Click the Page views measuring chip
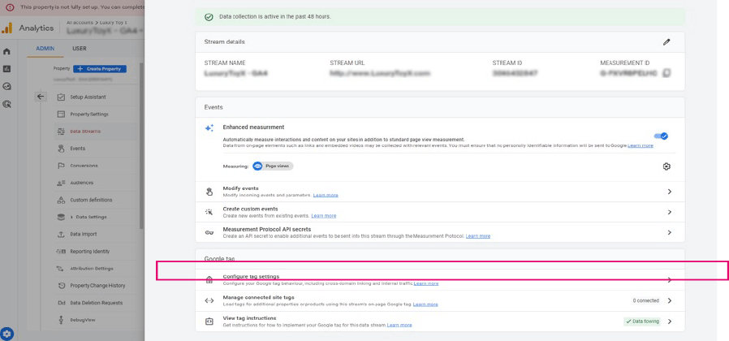Viewport: 729px width, 341px height. point(274,166)
